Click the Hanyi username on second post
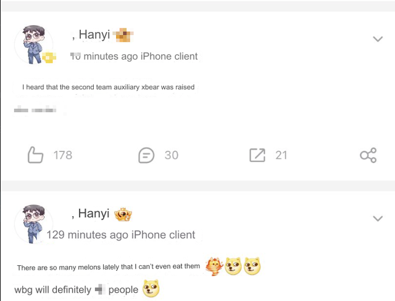 [93, 214]
